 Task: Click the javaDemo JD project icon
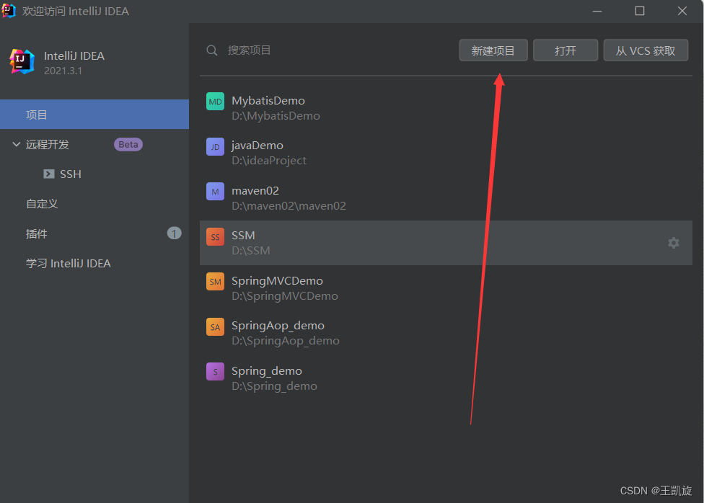click(x=215, y=147)
